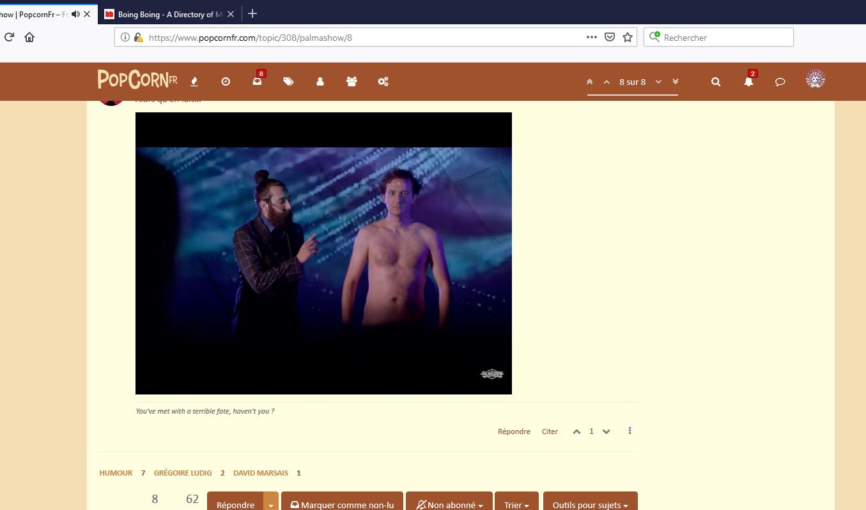
Task: Open the HUMOUR tag
Action: 116,473
